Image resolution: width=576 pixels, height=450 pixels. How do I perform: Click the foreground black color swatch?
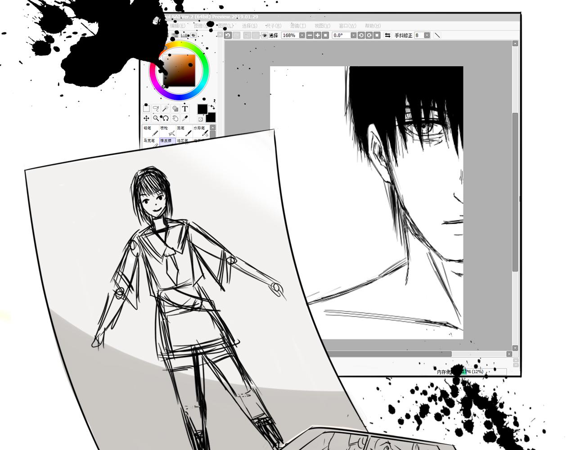click(202, 109)
